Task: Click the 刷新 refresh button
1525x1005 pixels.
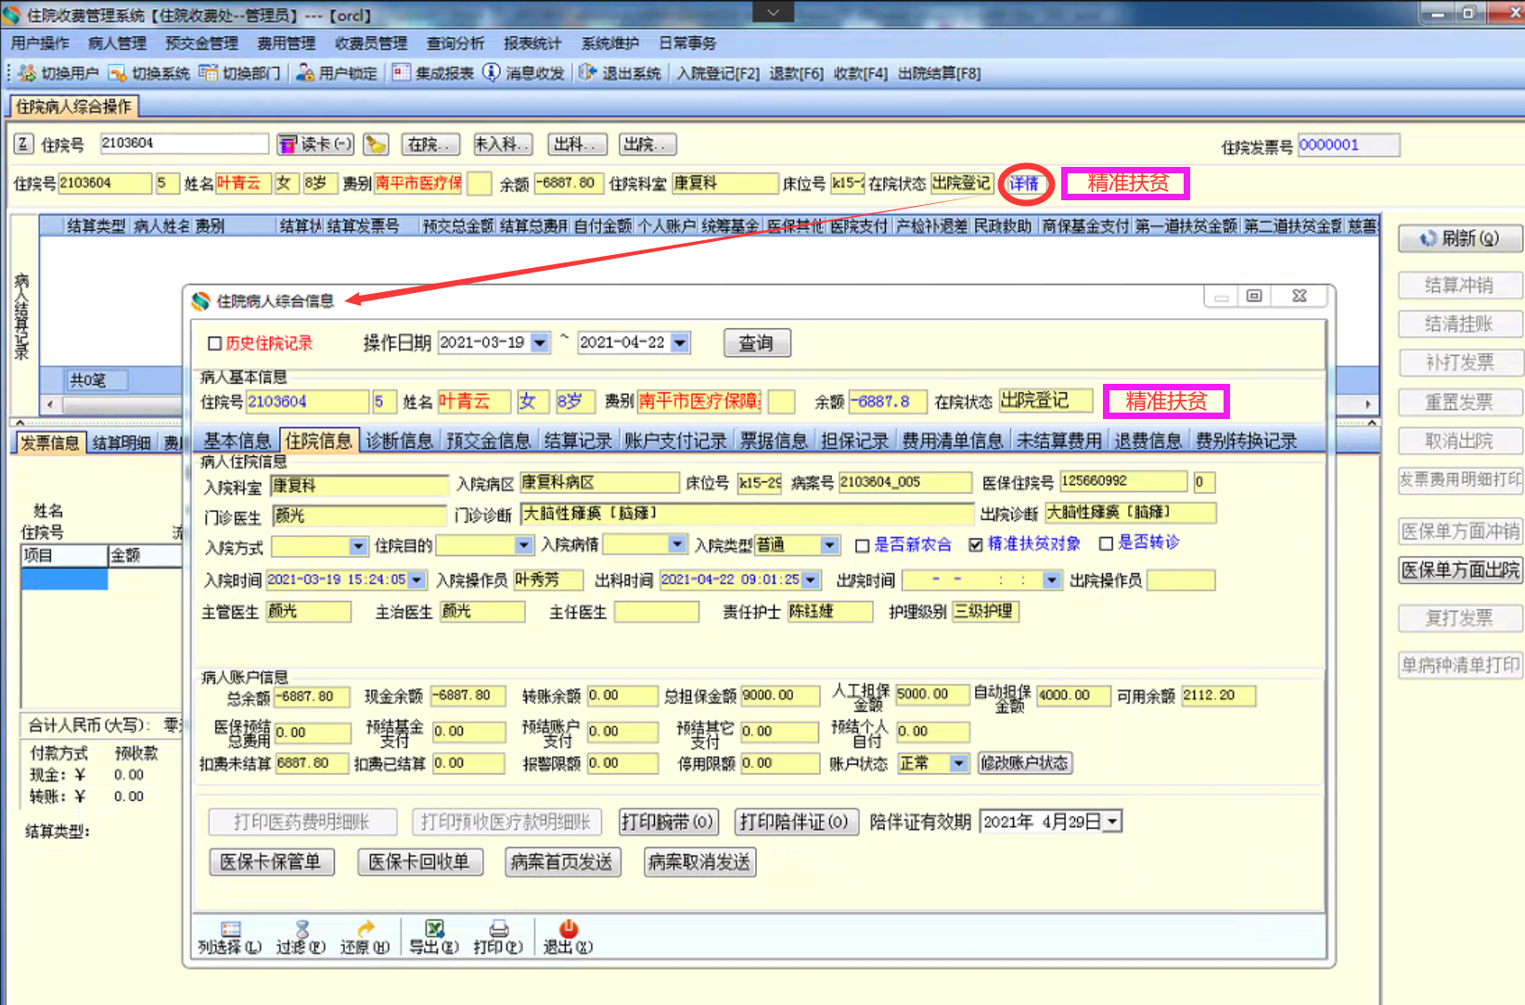Action: 1460,238
